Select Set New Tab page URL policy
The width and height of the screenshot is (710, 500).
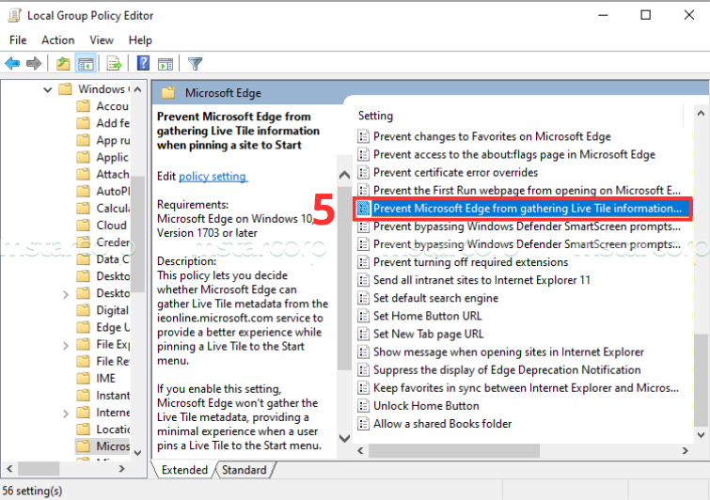click(429, 334)
